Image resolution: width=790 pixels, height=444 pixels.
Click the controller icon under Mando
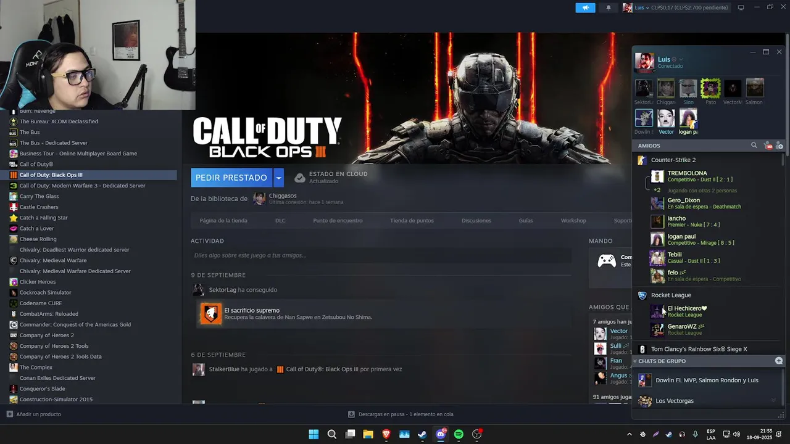607,261
